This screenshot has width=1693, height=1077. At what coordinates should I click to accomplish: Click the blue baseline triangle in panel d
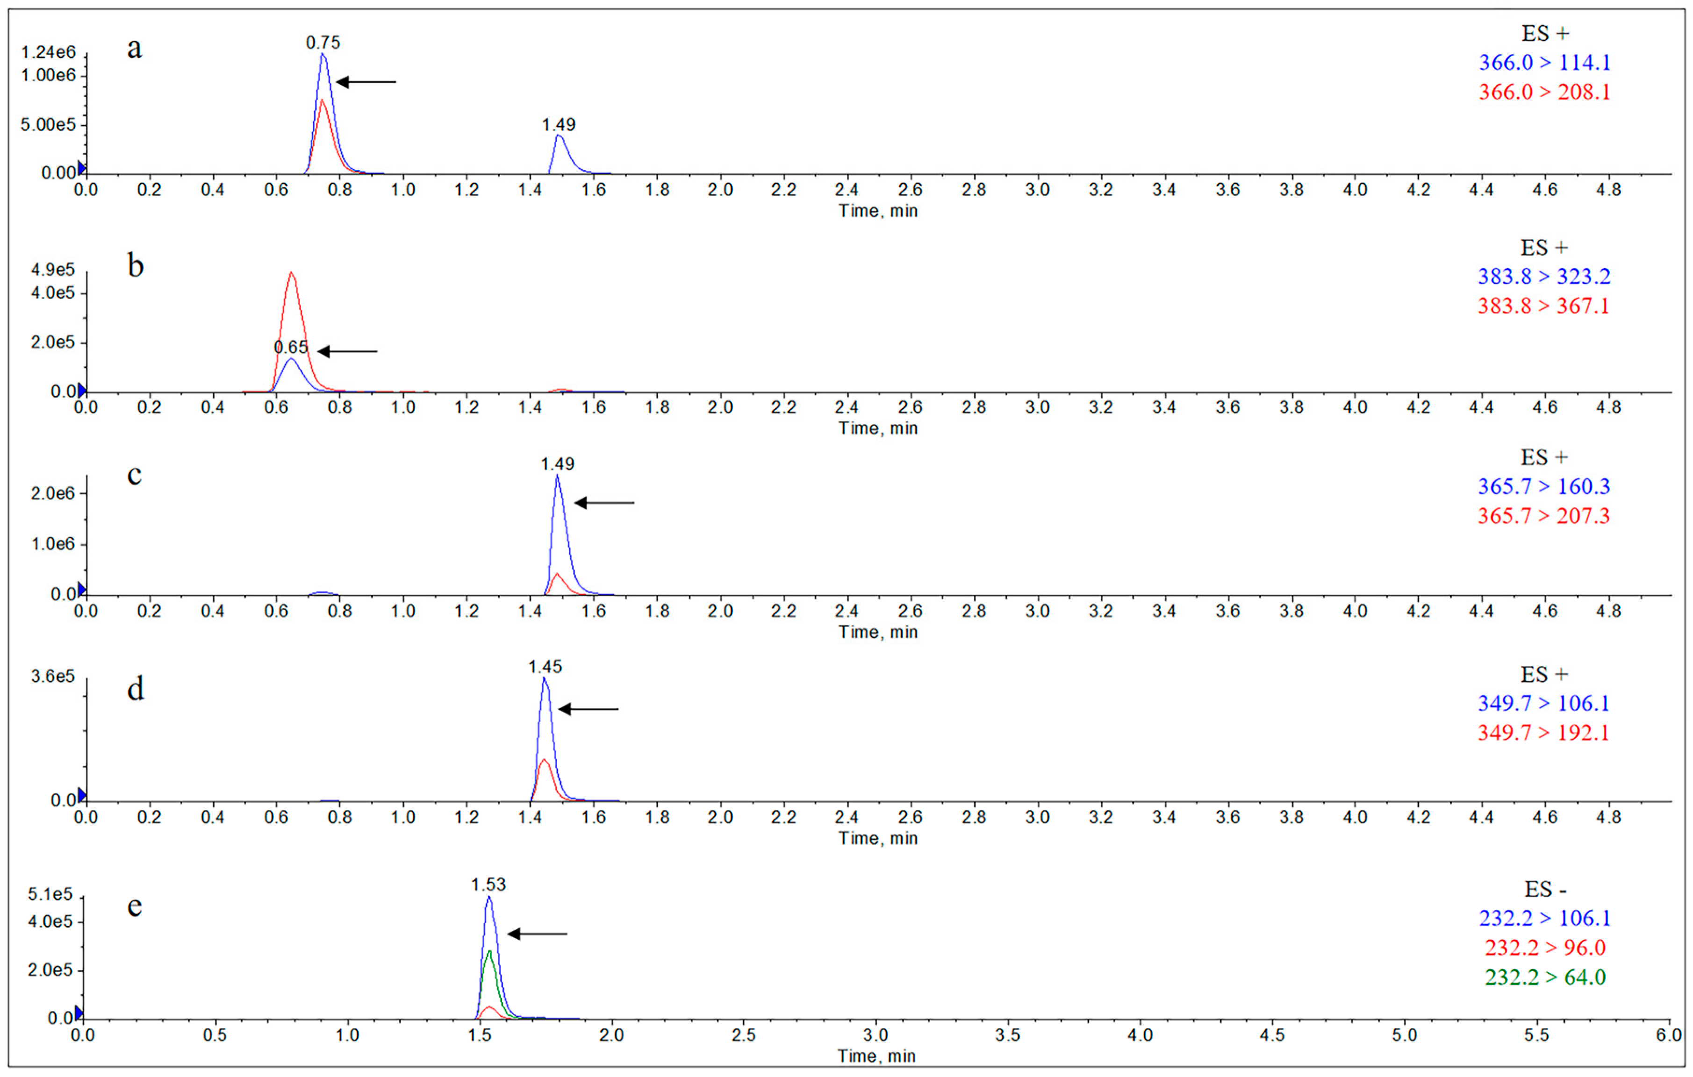(81, 795)
